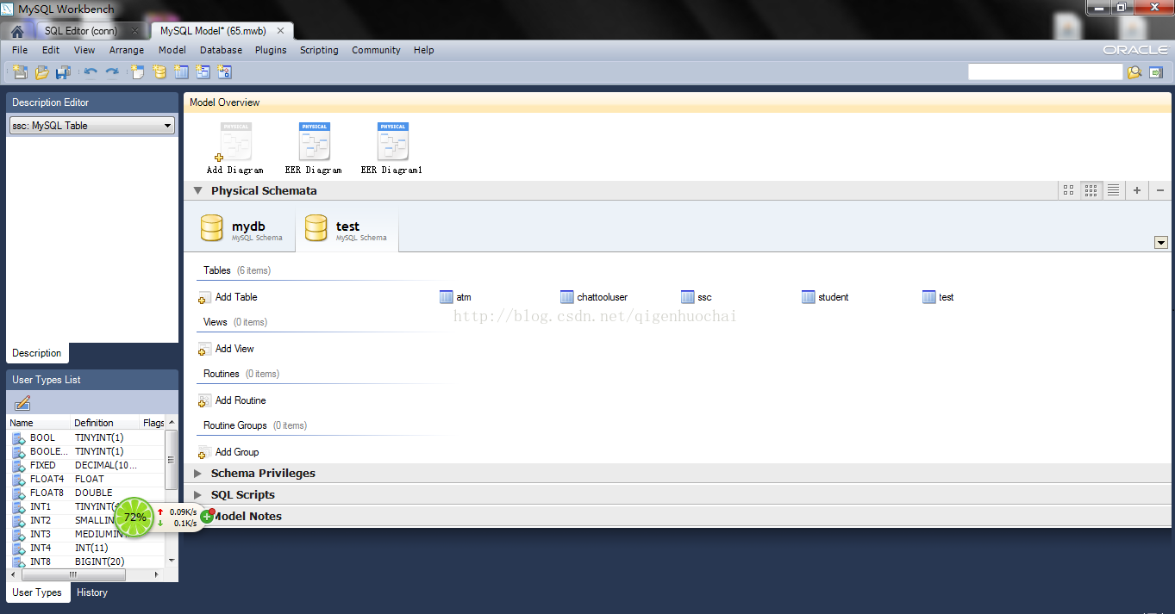Viewport: 1175px width, 614px height.
Task: Open the Database menu
Action: tap(221, 50)
